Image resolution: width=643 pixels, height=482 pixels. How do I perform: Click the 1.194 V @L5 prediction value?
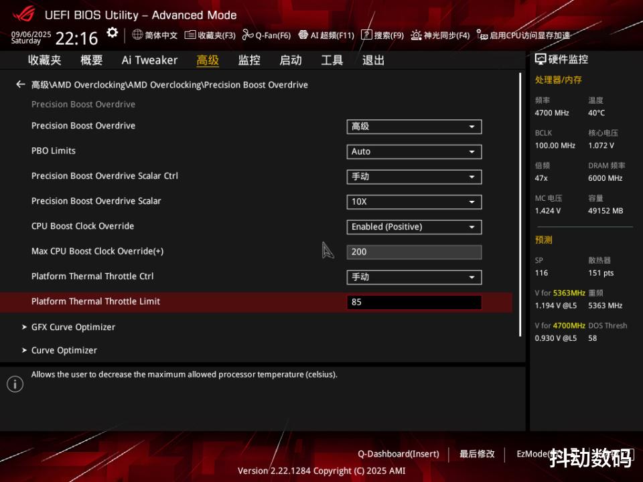pyautogui.click(x=556, y=306)
